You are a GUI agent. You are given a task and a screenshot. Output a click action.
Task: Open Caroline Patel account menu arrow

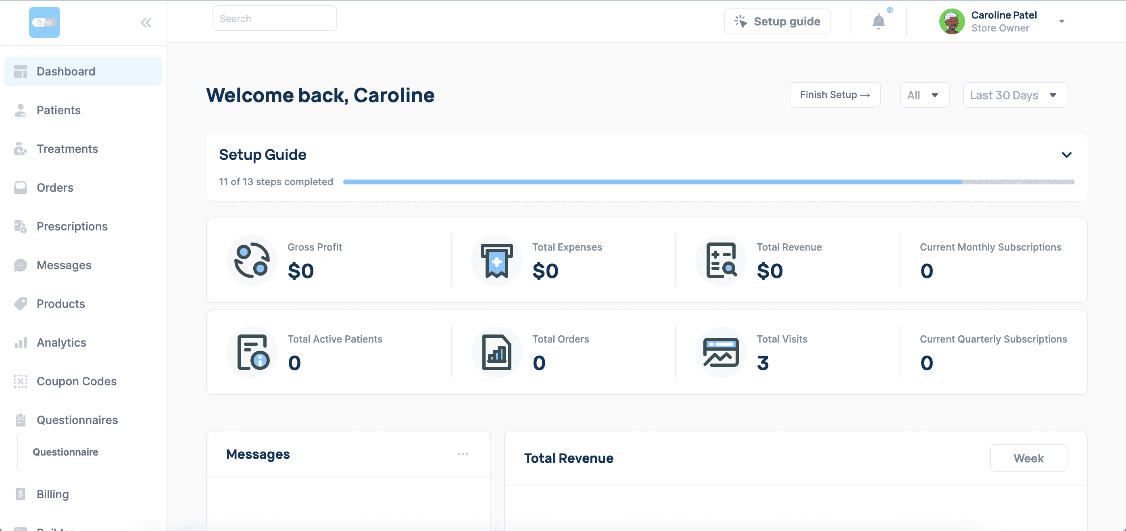tap(1062, 21)
